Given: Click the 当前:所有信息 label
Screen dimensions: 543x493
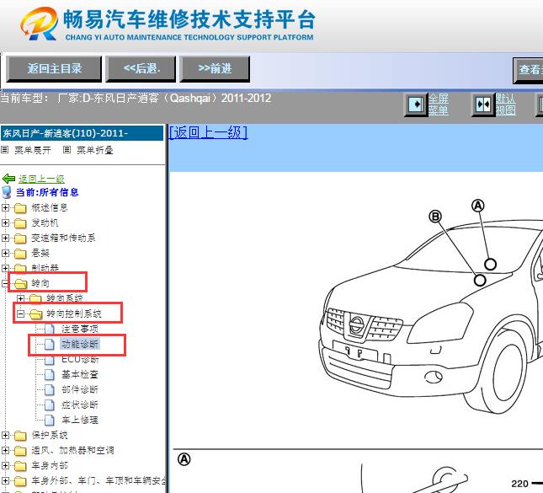Looking at the screenshot, I should click(x=47, y=192).
